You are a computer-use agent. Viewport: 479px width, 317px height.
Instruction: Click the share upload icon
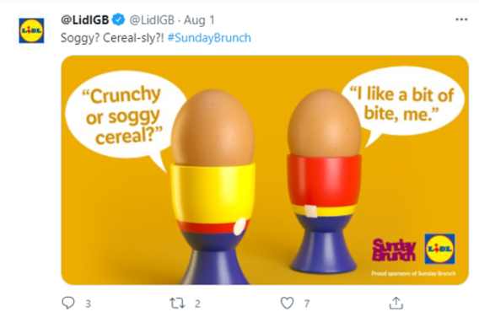click(x=396, y=303)
